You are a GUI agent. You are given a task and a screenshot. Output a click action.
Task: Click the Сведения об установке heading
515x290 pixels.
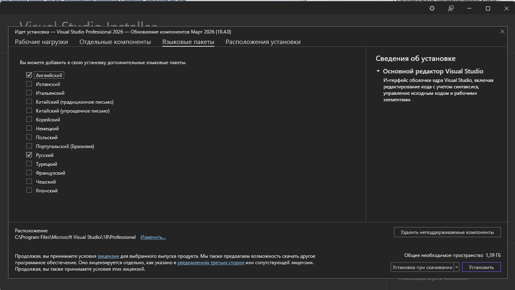click(x=416, y=58)
